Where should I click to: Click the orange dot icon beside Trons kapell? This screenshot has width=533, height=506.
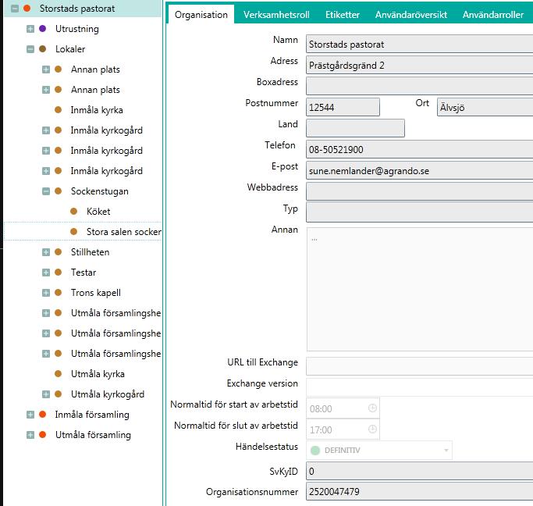tap(58, 293)
